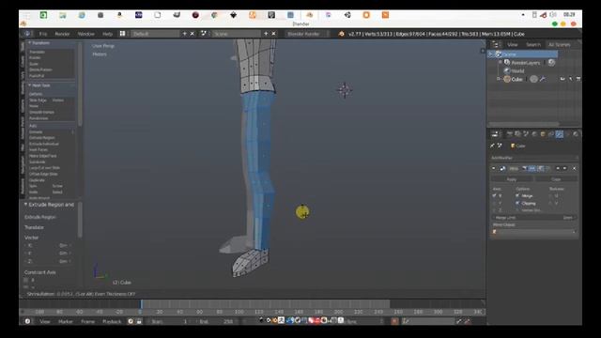601x338 pixels.
Task: Switch to the Render Layers properties tab icon
Action: (x=517, y=134)
